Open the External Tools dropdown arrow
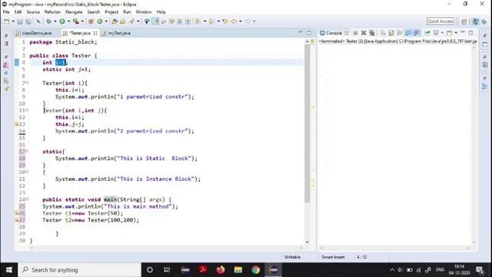The width and height of the screenshot is (492, 277). coord(82,22)
